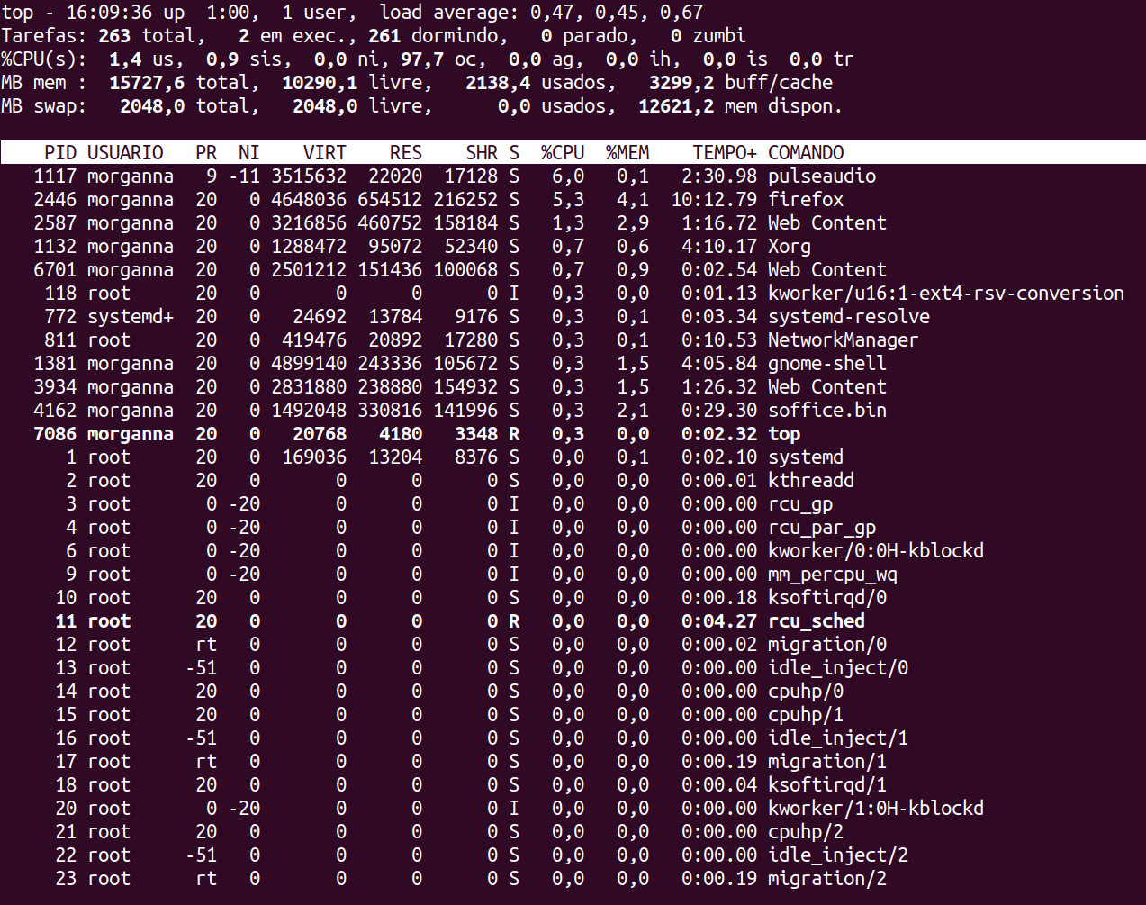Click the VIRT column header
The image size is (1146, 905).
point(324,152)
